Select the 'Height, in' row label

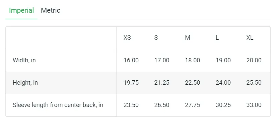tap(25, 83)
